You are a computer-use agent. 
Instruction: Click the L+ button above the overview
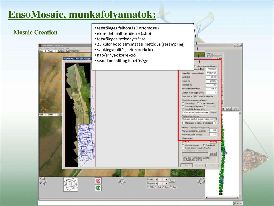pyautogui.click(x=234, y=109)
